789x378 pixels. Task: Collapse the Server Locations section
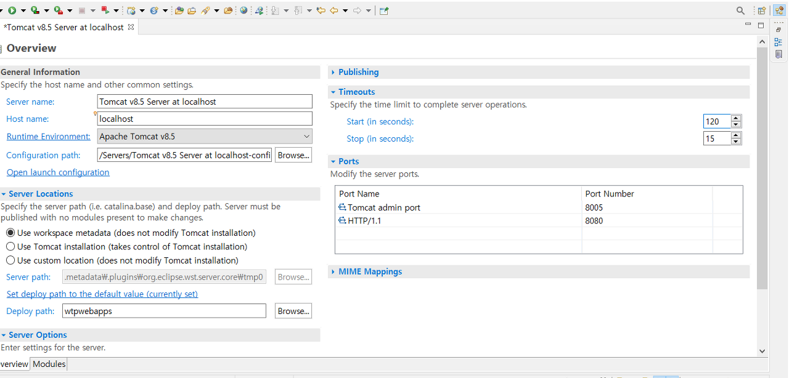4,194
